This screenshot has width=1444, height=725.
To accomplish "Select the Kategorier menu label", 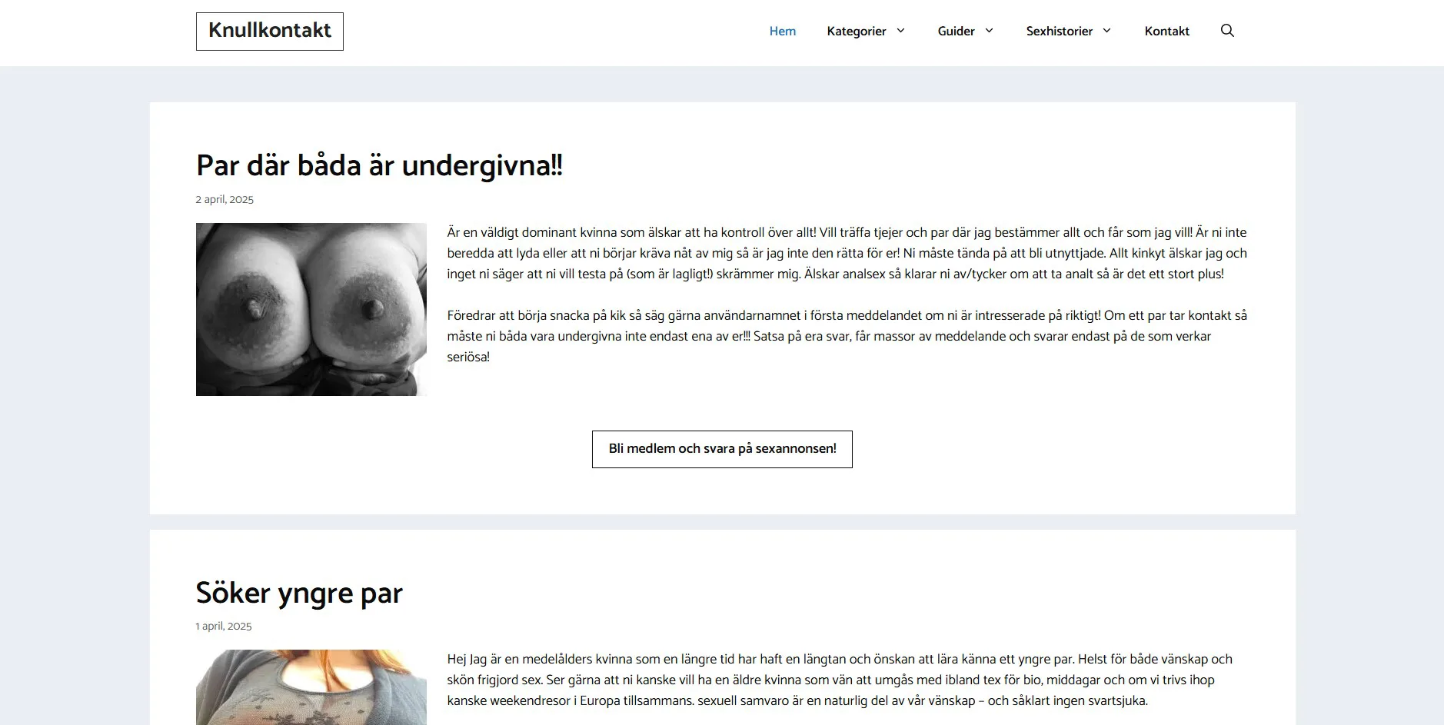I will [x=856, y=31].
